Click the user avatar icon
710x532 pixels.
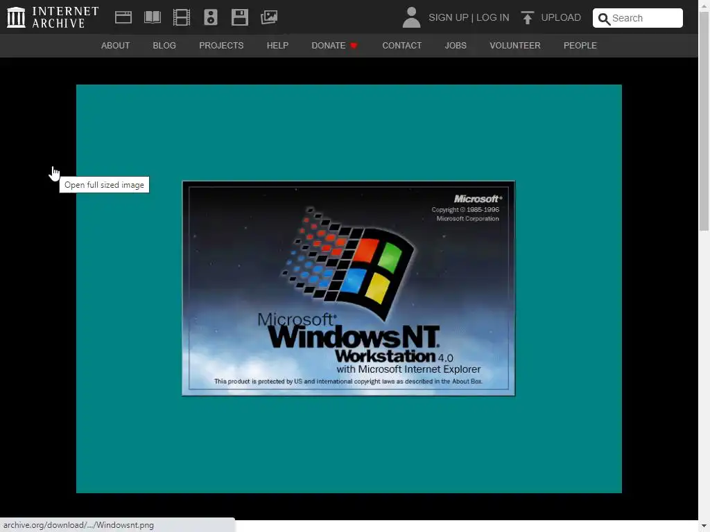[x=412, y=17]
